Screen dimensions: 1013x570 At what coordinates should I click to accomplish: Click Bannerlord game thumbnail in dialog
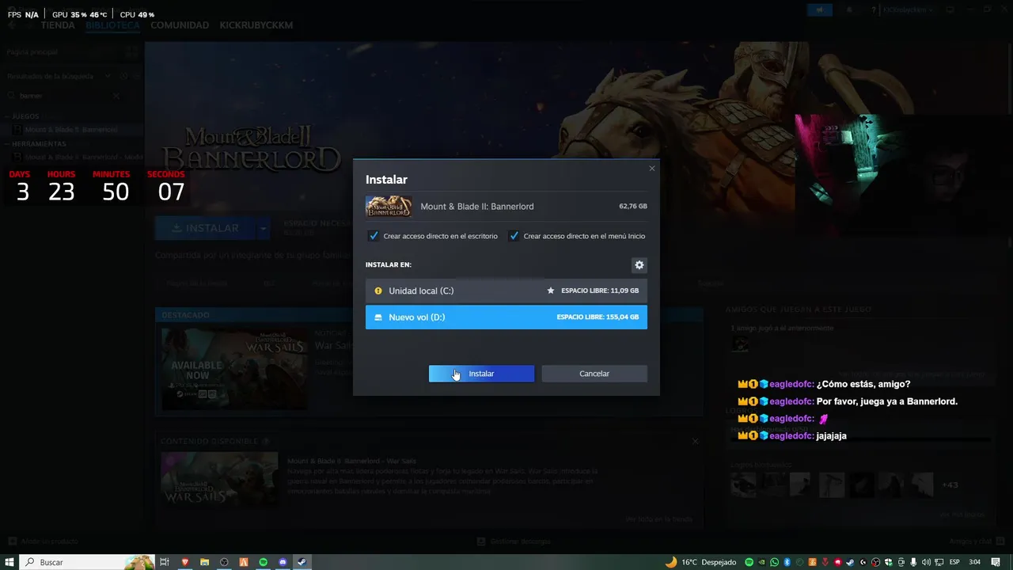tap(389, 207)
